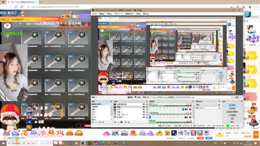Move the selected source down in the list
Screen dimensions: 260x146
[x=128, y=122]
